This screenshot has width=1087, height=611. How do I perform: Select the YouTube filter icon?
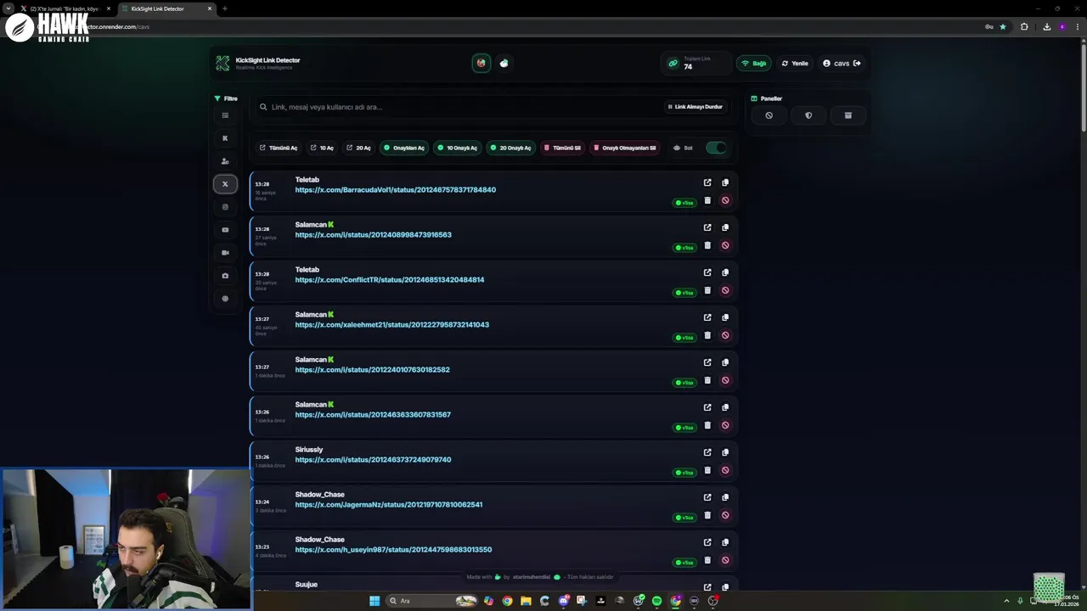225,230
